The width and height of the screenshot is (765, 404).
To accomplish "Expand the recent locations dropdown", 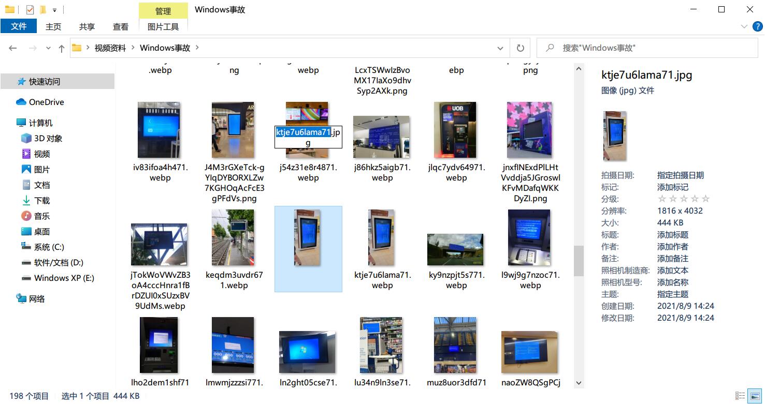I will pos(49,48).
